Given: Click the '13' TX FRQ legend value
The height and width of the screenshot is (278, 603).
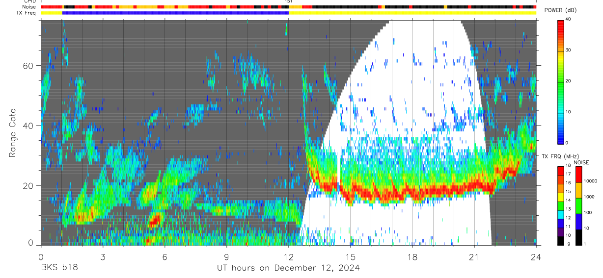Looking at the screenshot, I should pyautogui.click(x=568, y=209).
